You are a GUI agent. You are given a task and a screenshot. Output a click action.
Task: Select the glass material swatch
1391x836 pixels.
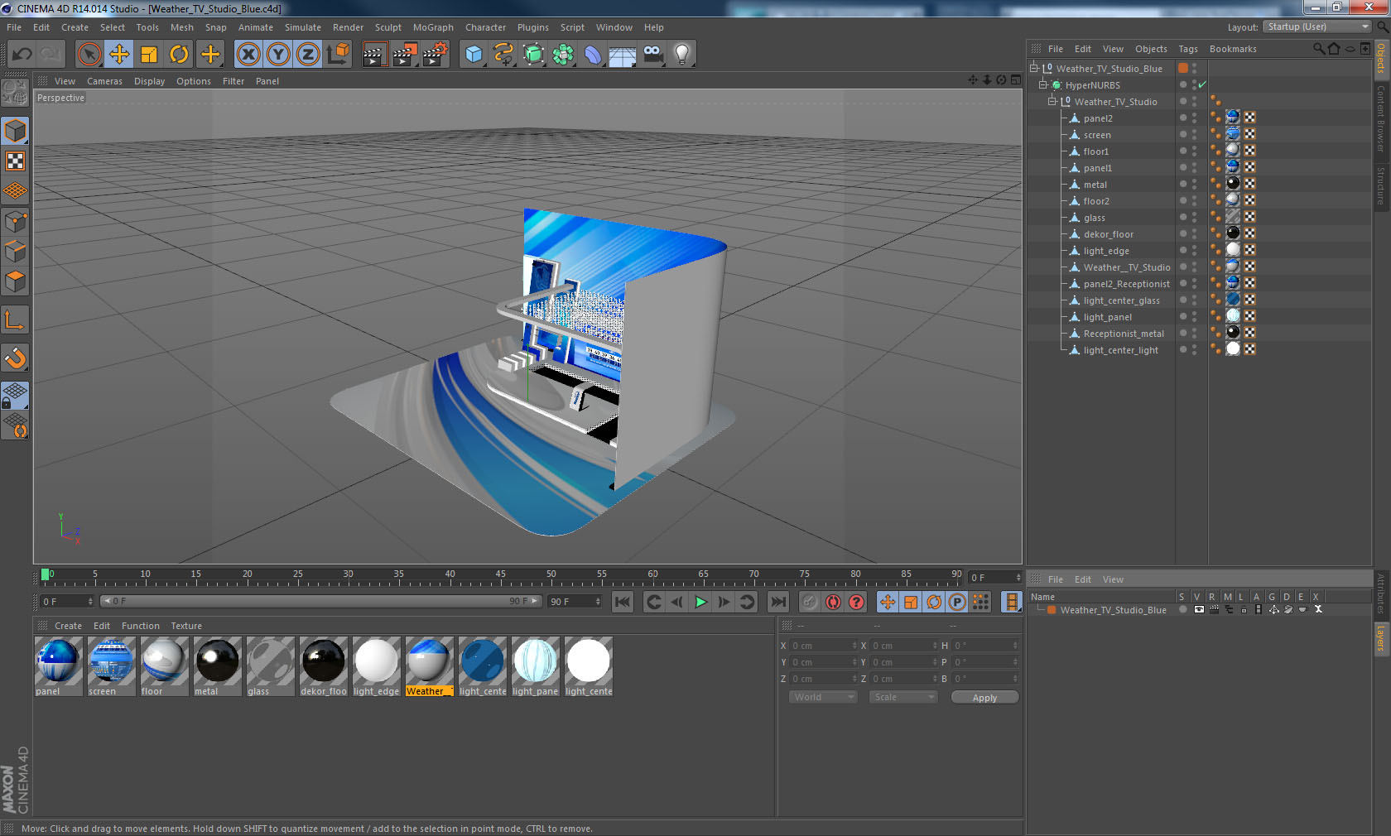271,666
